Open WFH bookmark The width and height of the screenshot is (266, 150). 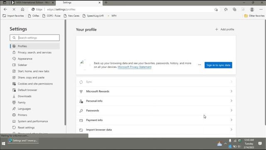(112, 16)
